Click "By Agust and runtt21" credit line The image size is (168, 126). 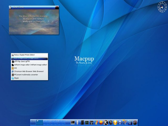pyautogui.click(x=34, y=19)
